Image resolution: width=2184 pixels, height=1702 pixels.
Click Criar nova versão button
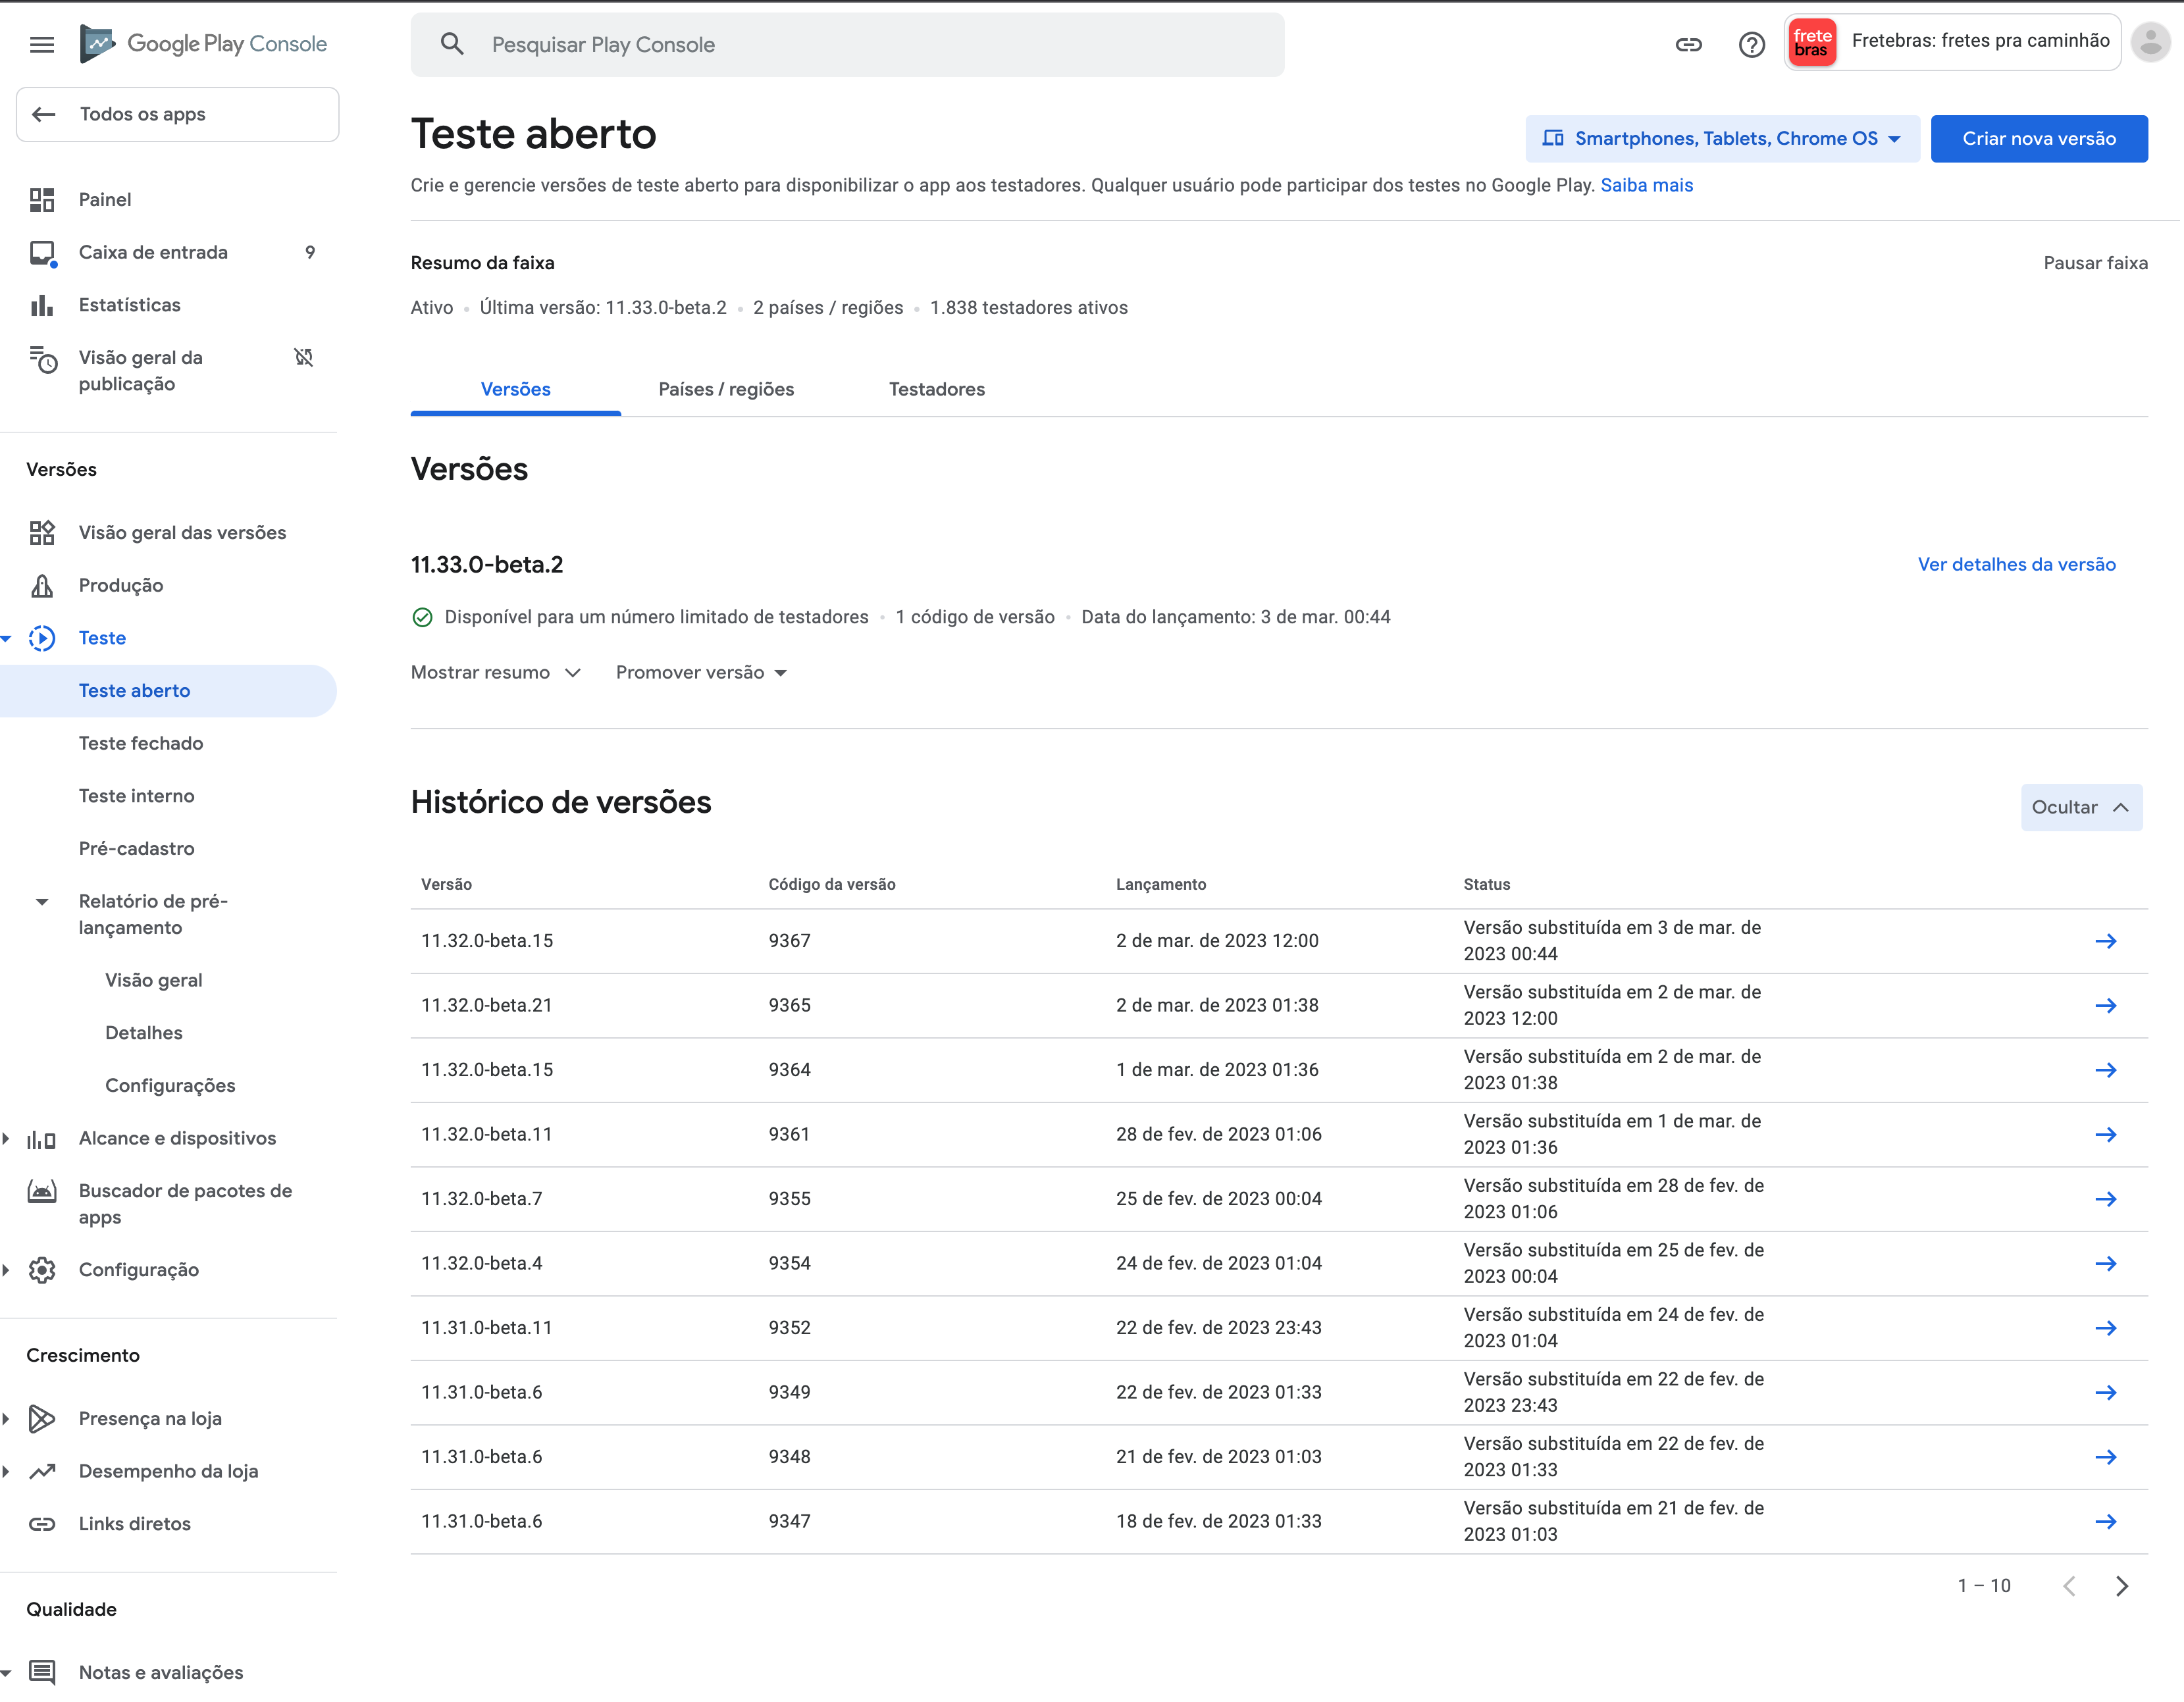pos(2038,138)
